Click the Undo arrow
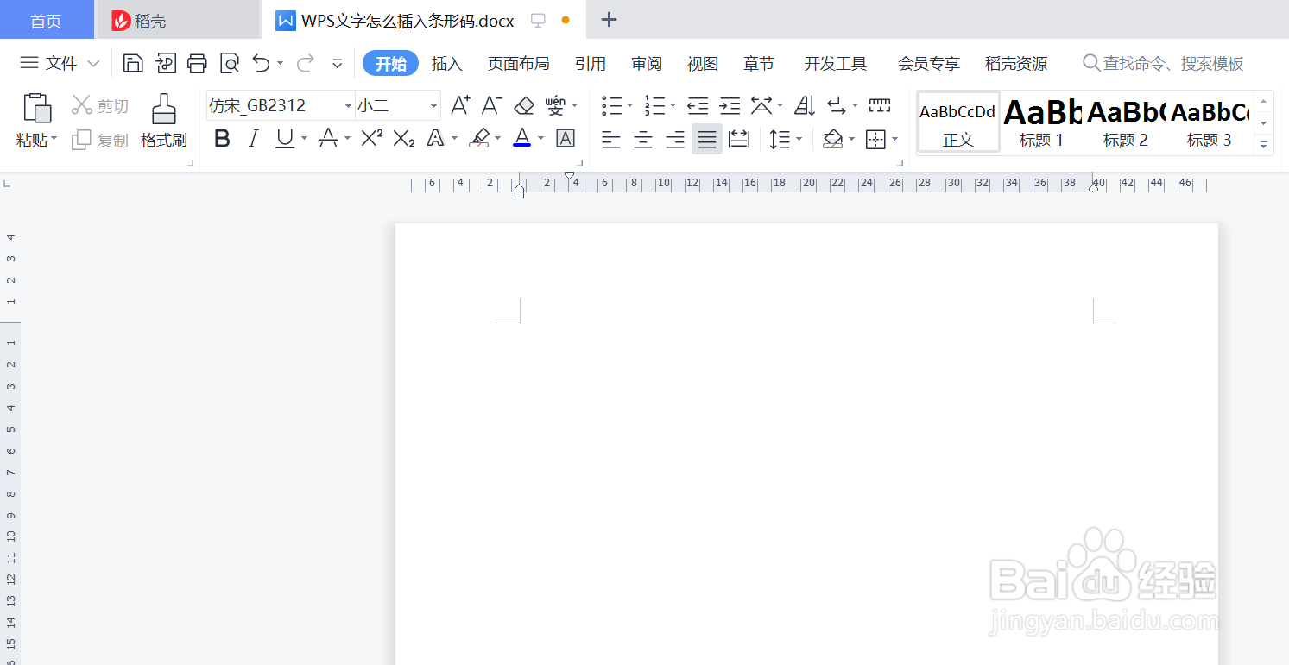Viewport: 1289px width, 665px height. coord(261,62)
